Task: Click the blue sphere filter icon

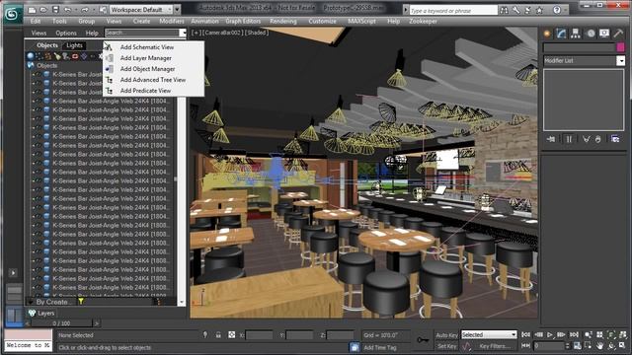Action: [x=31, y=56]
